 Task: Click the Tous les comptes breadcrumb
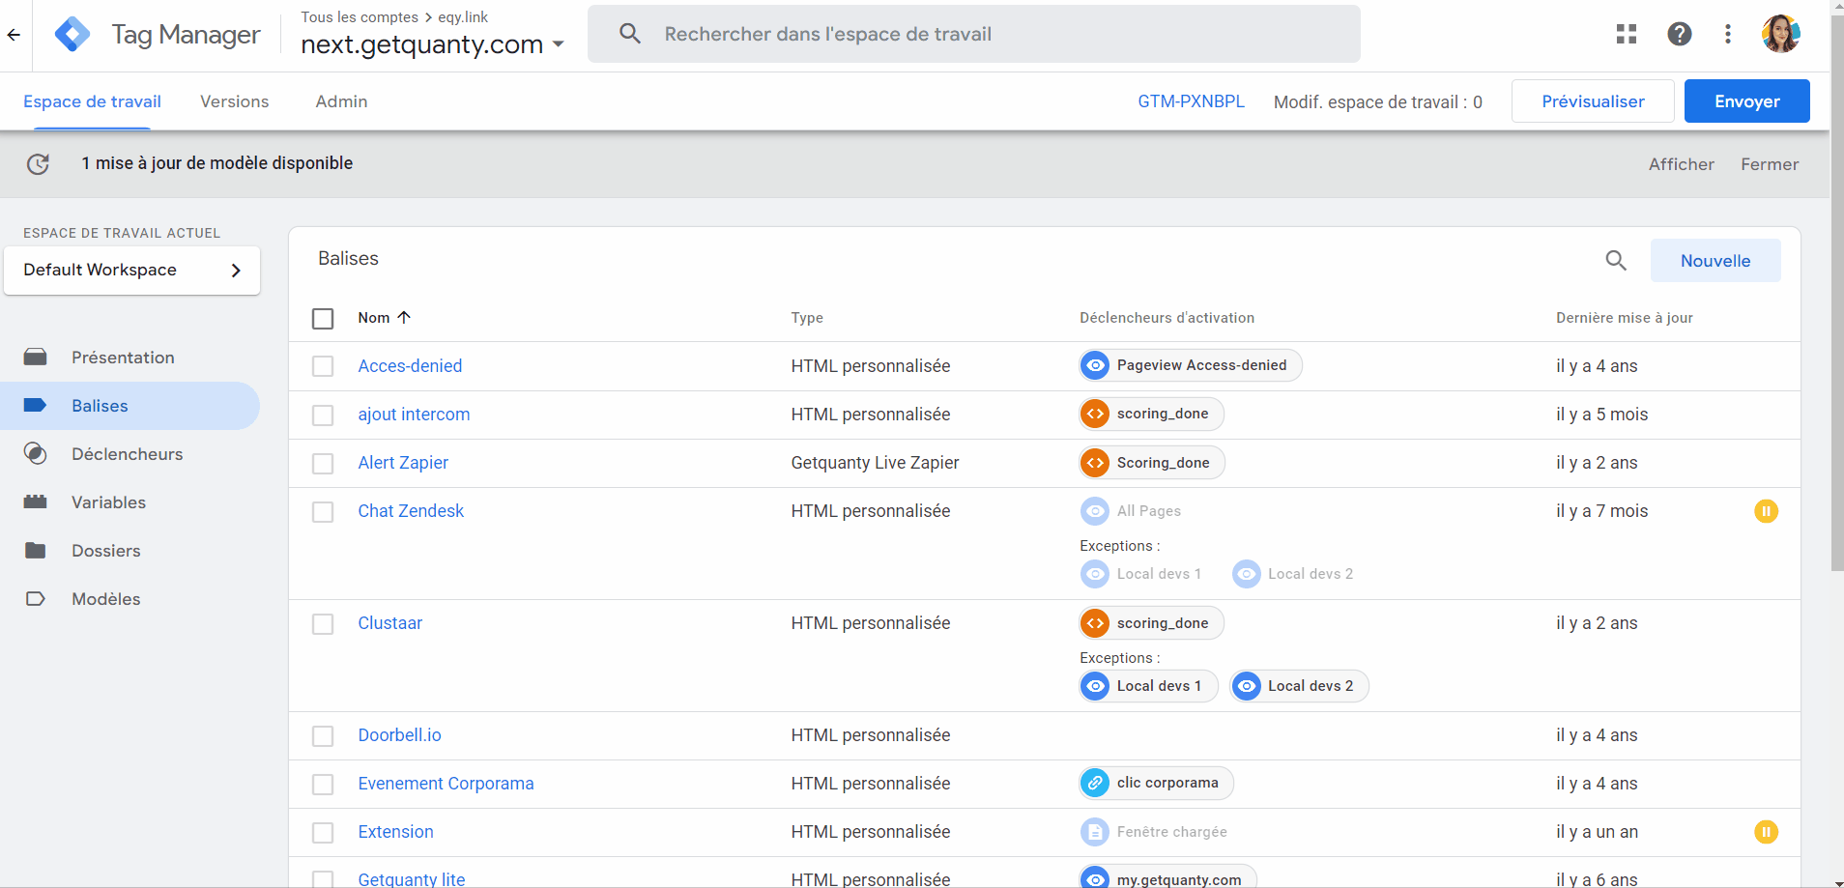point(360,17)
